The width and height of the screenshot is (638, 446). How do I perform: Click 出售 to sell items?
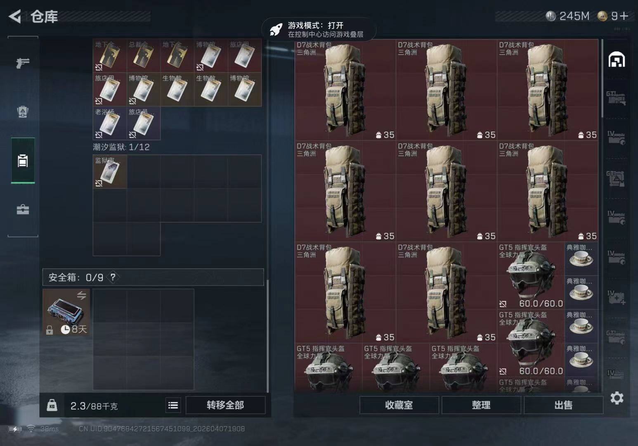(x=563, y=405)
